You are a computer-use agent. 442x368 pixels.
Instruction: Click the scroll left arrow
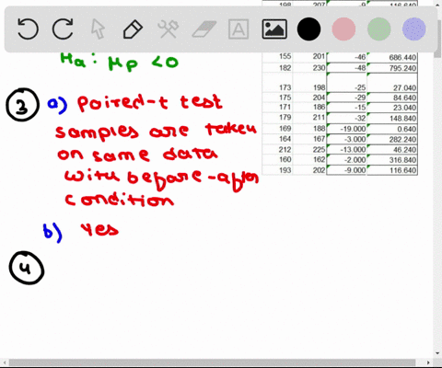tap(4, 362)
